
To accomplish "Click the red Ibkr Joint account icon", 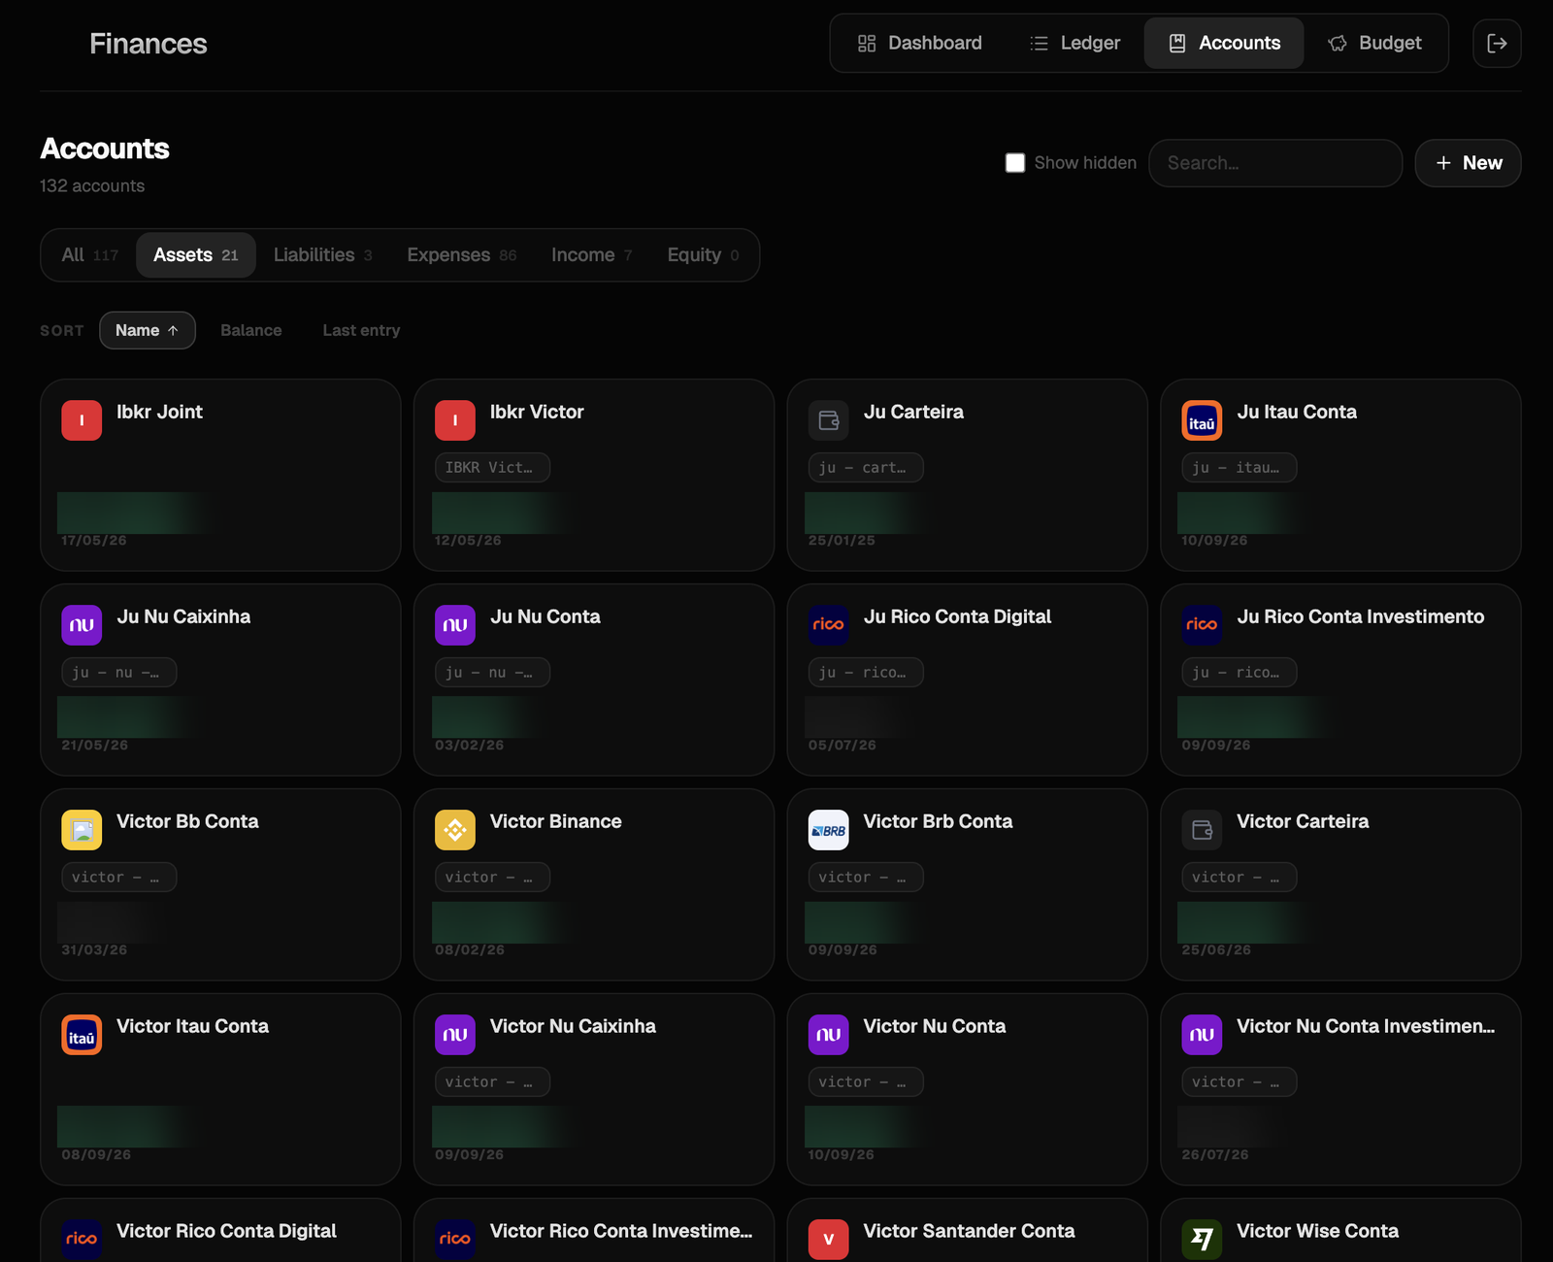I will point(82,420).
